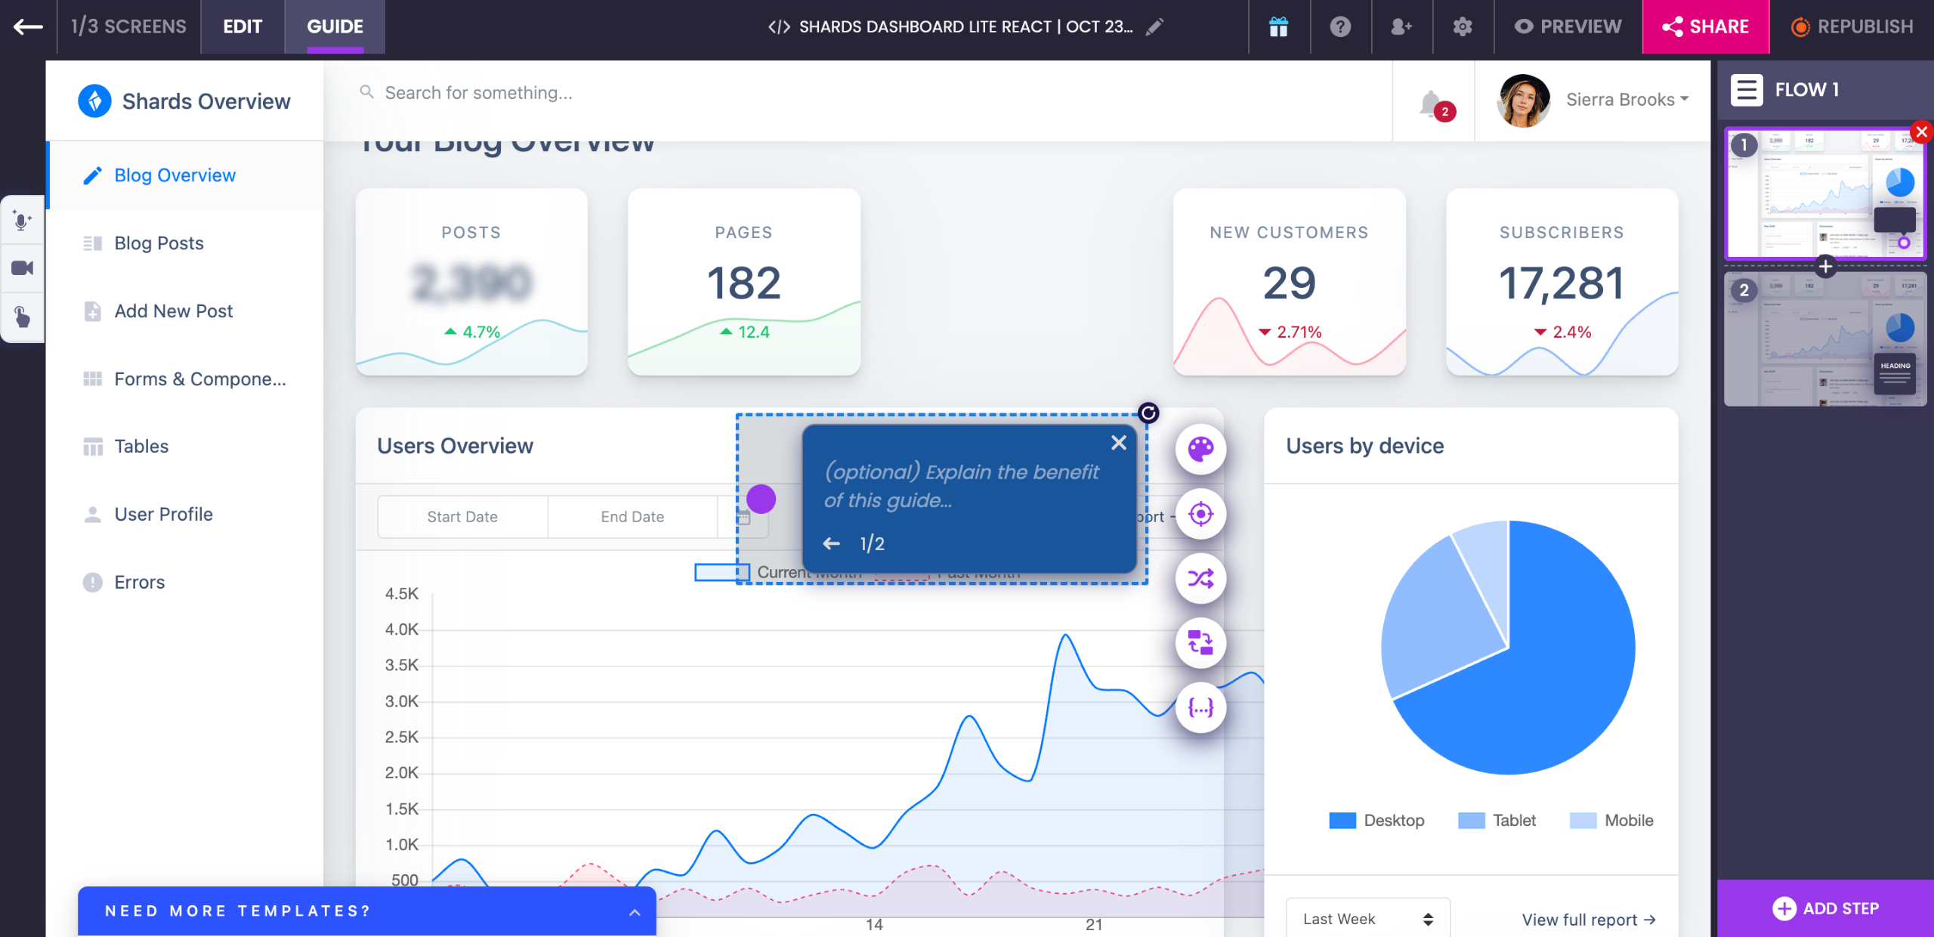Expand the Need More Templates banner

click(635, 912)
